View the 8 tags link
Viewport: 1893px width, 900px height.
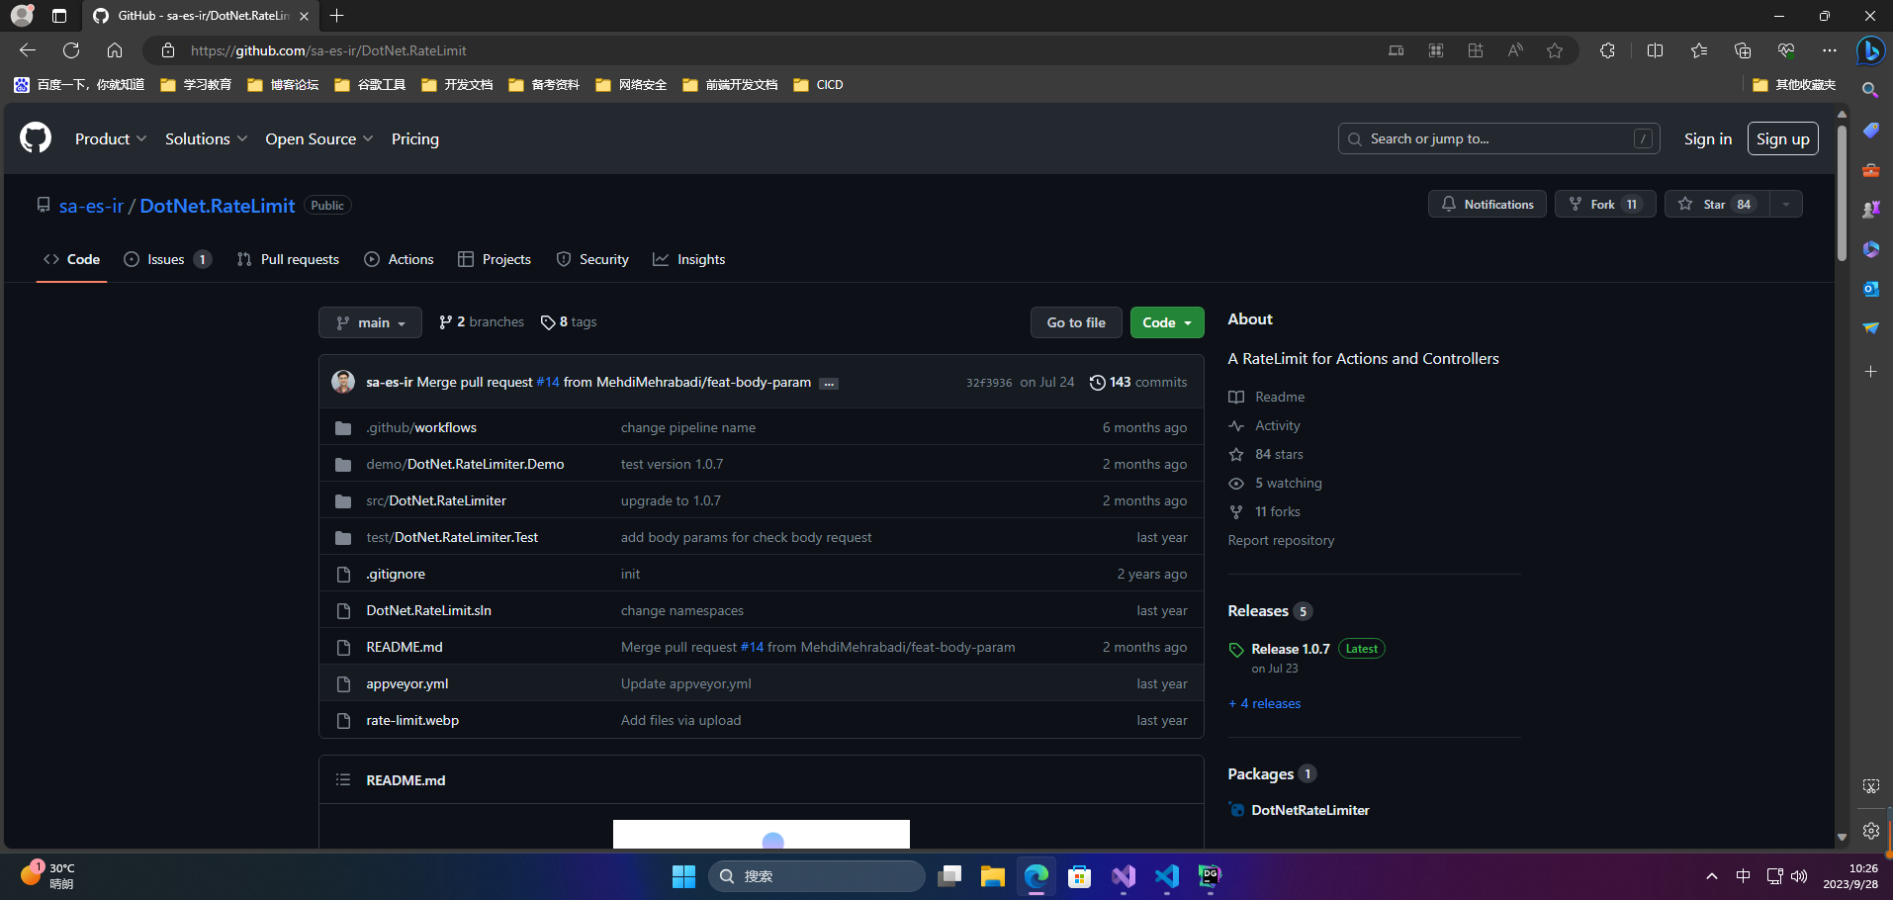(569, 322)
